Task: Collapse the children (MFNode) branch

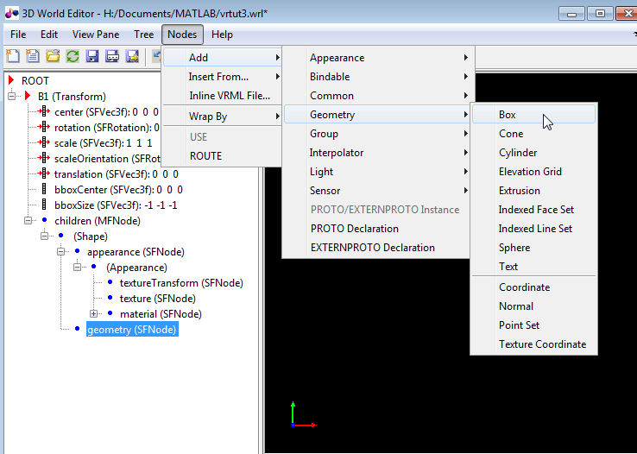Action: pyautogui.click(x=28, y=220)
